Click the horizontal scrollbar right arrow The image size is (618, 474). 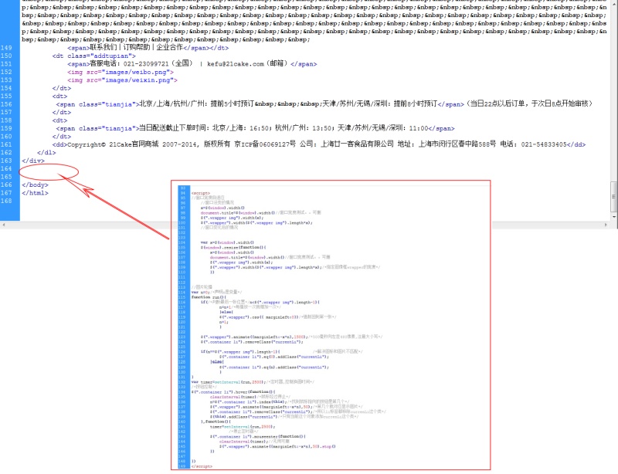tap(606, 225)
